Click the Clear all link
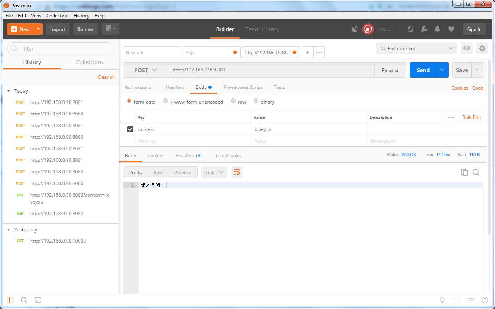 point(106,77)
